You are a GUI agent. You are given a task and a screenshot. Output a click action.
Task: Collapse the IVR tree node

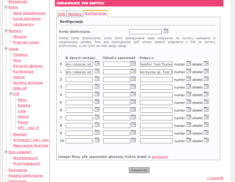click(x=11, y=94)
